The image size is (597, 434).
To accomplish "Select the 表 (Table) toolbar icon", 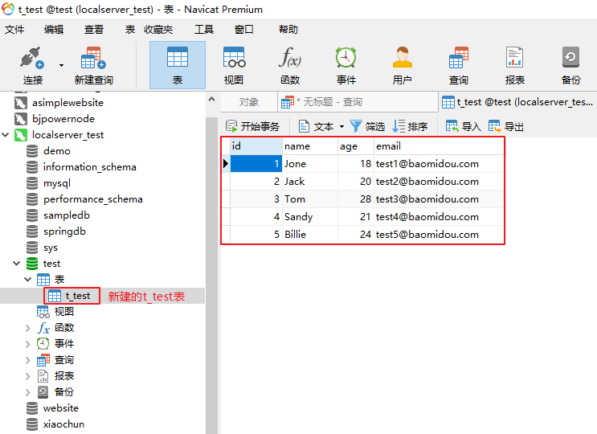I will (x=178, y=65).
